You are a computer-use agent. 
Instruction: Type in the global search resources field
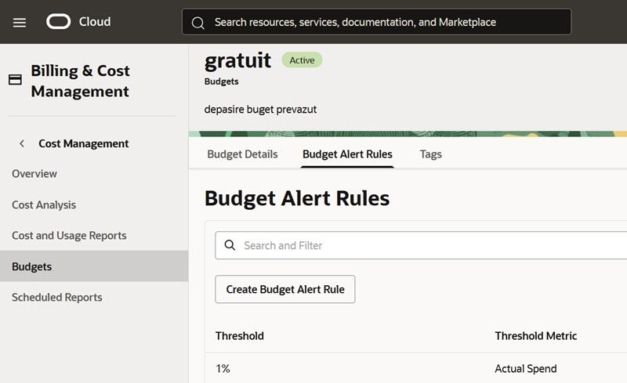(x=384, y=22)
